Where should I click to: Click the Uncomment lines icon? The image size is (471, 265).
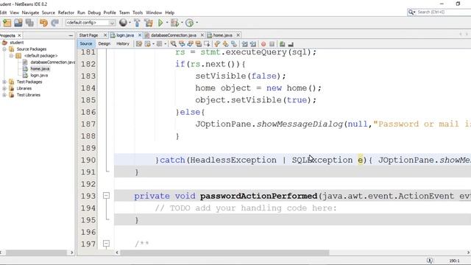[291, 44]
